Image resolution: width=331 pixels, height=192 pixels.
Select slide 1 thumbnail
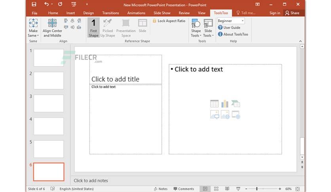click(x=49, y=58)
